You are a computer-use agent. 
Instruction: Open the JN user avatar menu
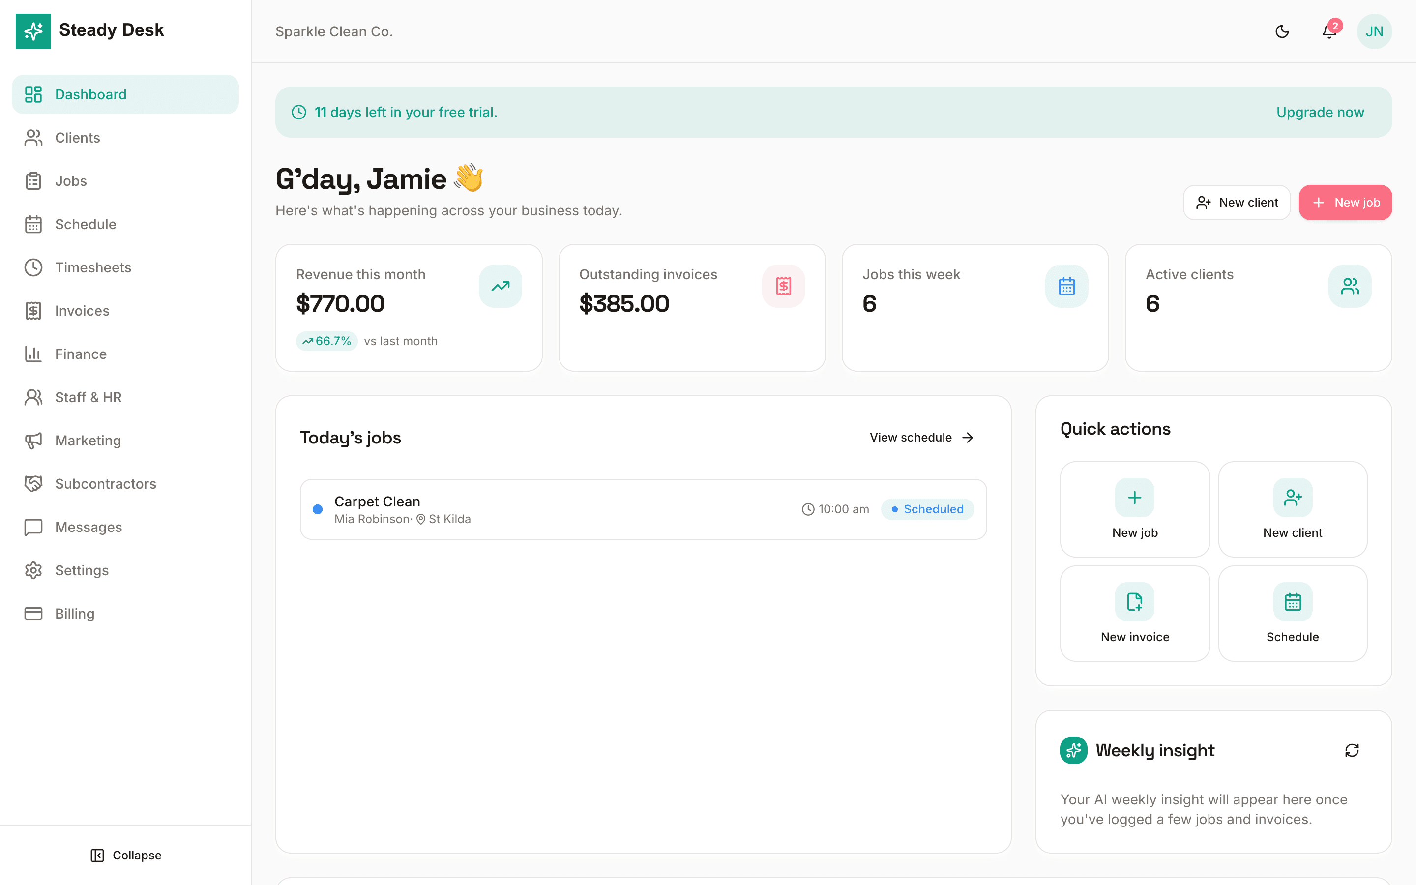1374,31
